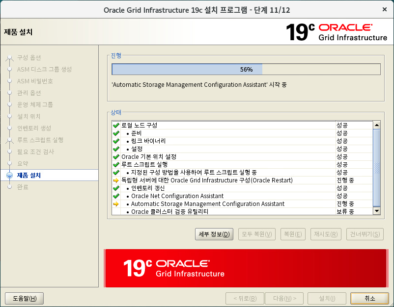
Task: Click green checkmark beside 준비 row
Action: click(x=116, y=133)
